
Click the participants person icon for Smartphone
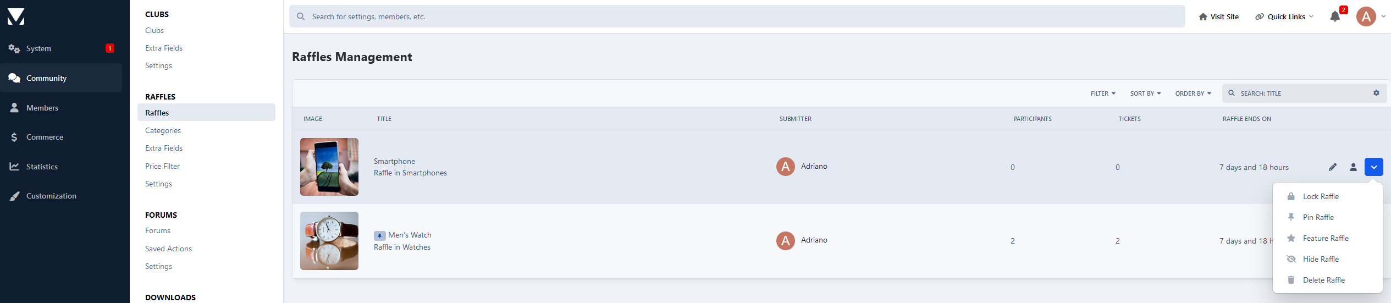pos(1353,167)
